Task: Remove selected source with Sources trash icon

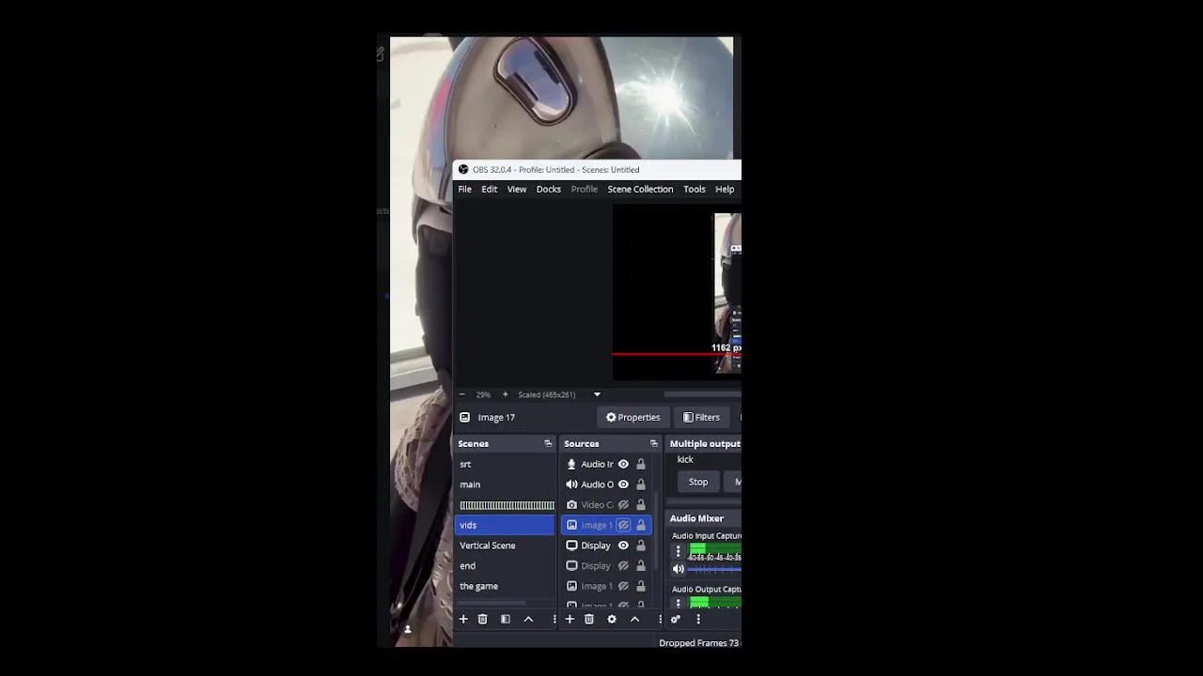Action: click(x=588, y=619)
